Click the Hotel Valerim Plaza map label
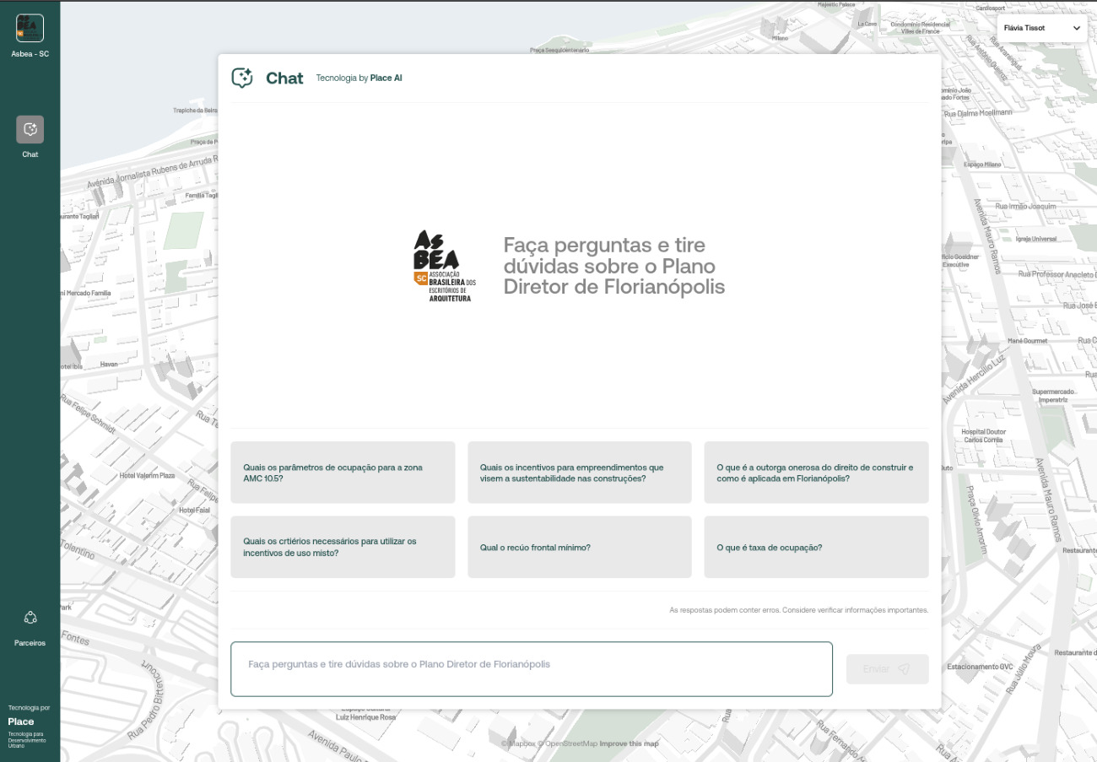 tap(147, 476)
